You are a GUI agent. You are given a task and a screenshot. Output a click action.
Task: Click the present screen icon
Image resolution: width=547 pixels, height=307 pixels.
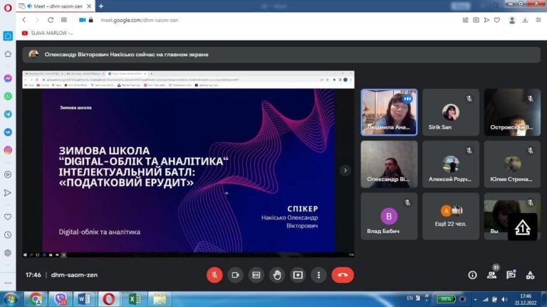(298, 275)
